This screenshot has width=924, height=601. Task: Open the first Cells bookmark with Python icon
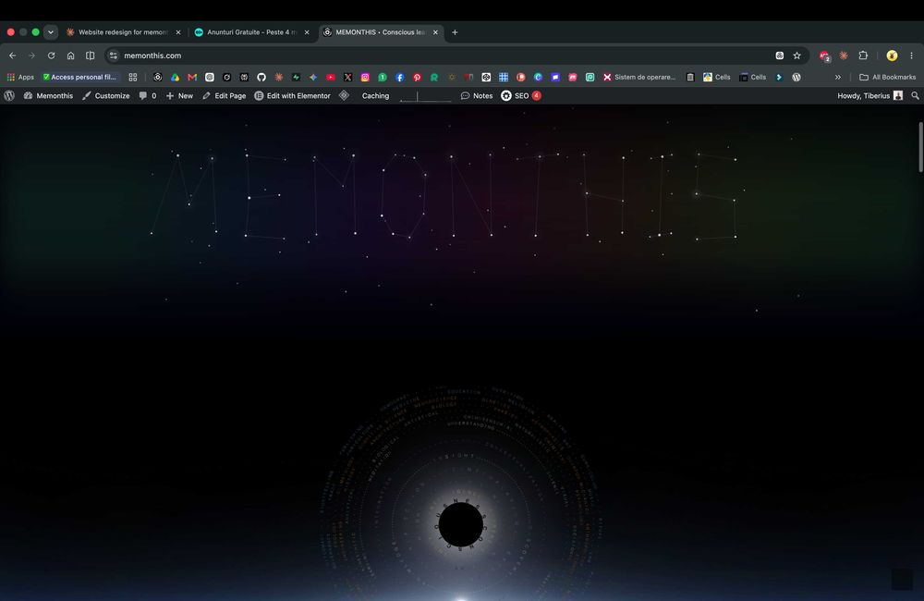[x=717, y=78]
